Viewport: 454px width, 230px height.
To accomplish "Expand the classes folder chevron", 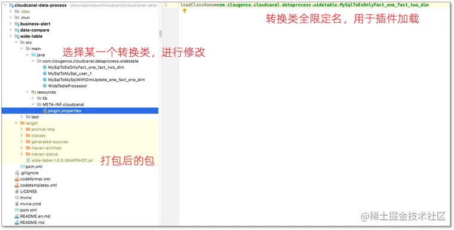I will coord(22,136).
